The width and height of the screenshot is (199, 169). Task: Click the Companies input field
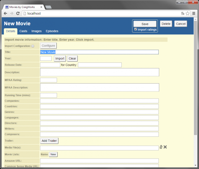coord(99,101)
